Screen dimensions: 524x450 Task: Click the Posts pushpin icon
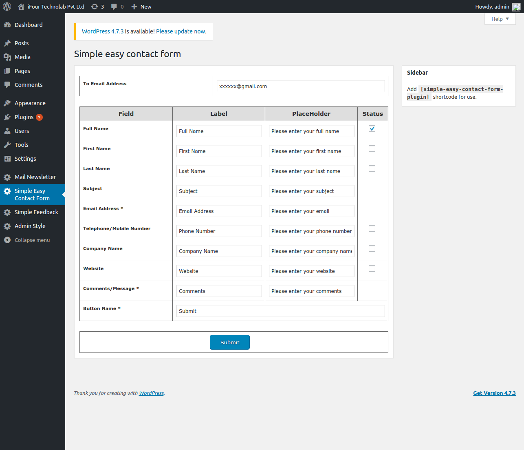click(x=7, y=43)
